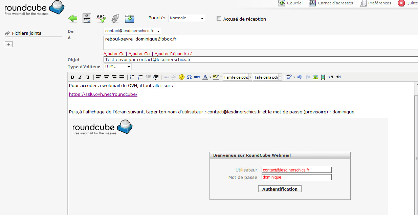Viewport: 418px width, 215px height.
Task: Toggle bold formatting
Action: [72, 77]
